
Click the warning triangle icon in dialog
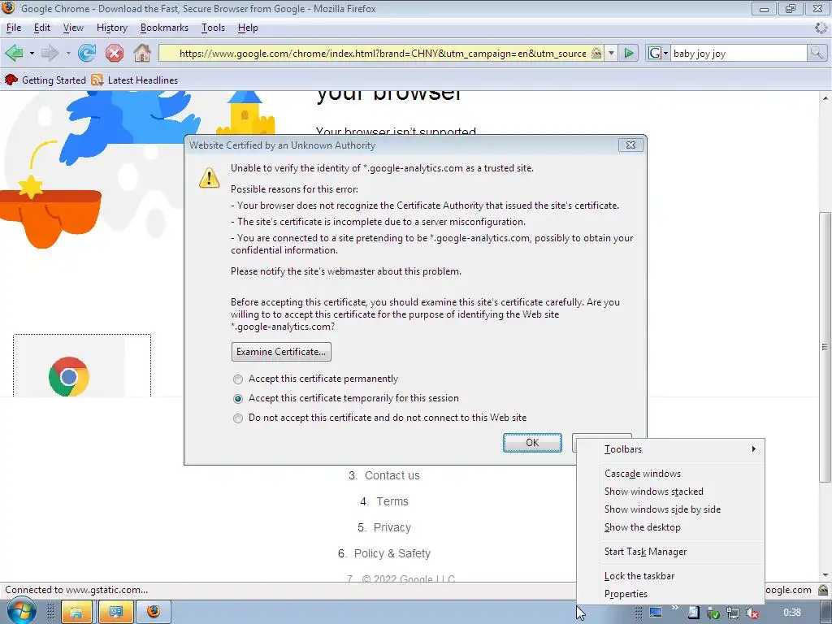[x=209, y=178]
